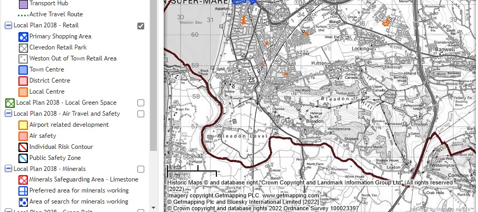Click the Local Green Space layer icon

point(9,103)
